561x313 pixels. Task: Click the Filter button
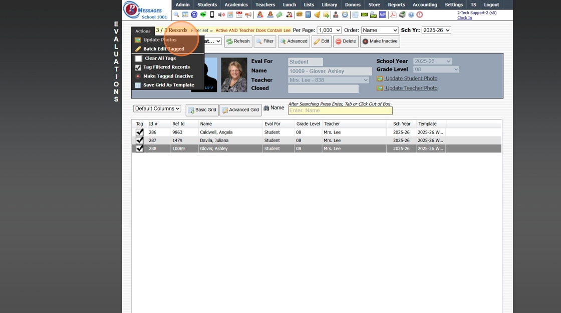pyautogui.click(x=265, y=41)
